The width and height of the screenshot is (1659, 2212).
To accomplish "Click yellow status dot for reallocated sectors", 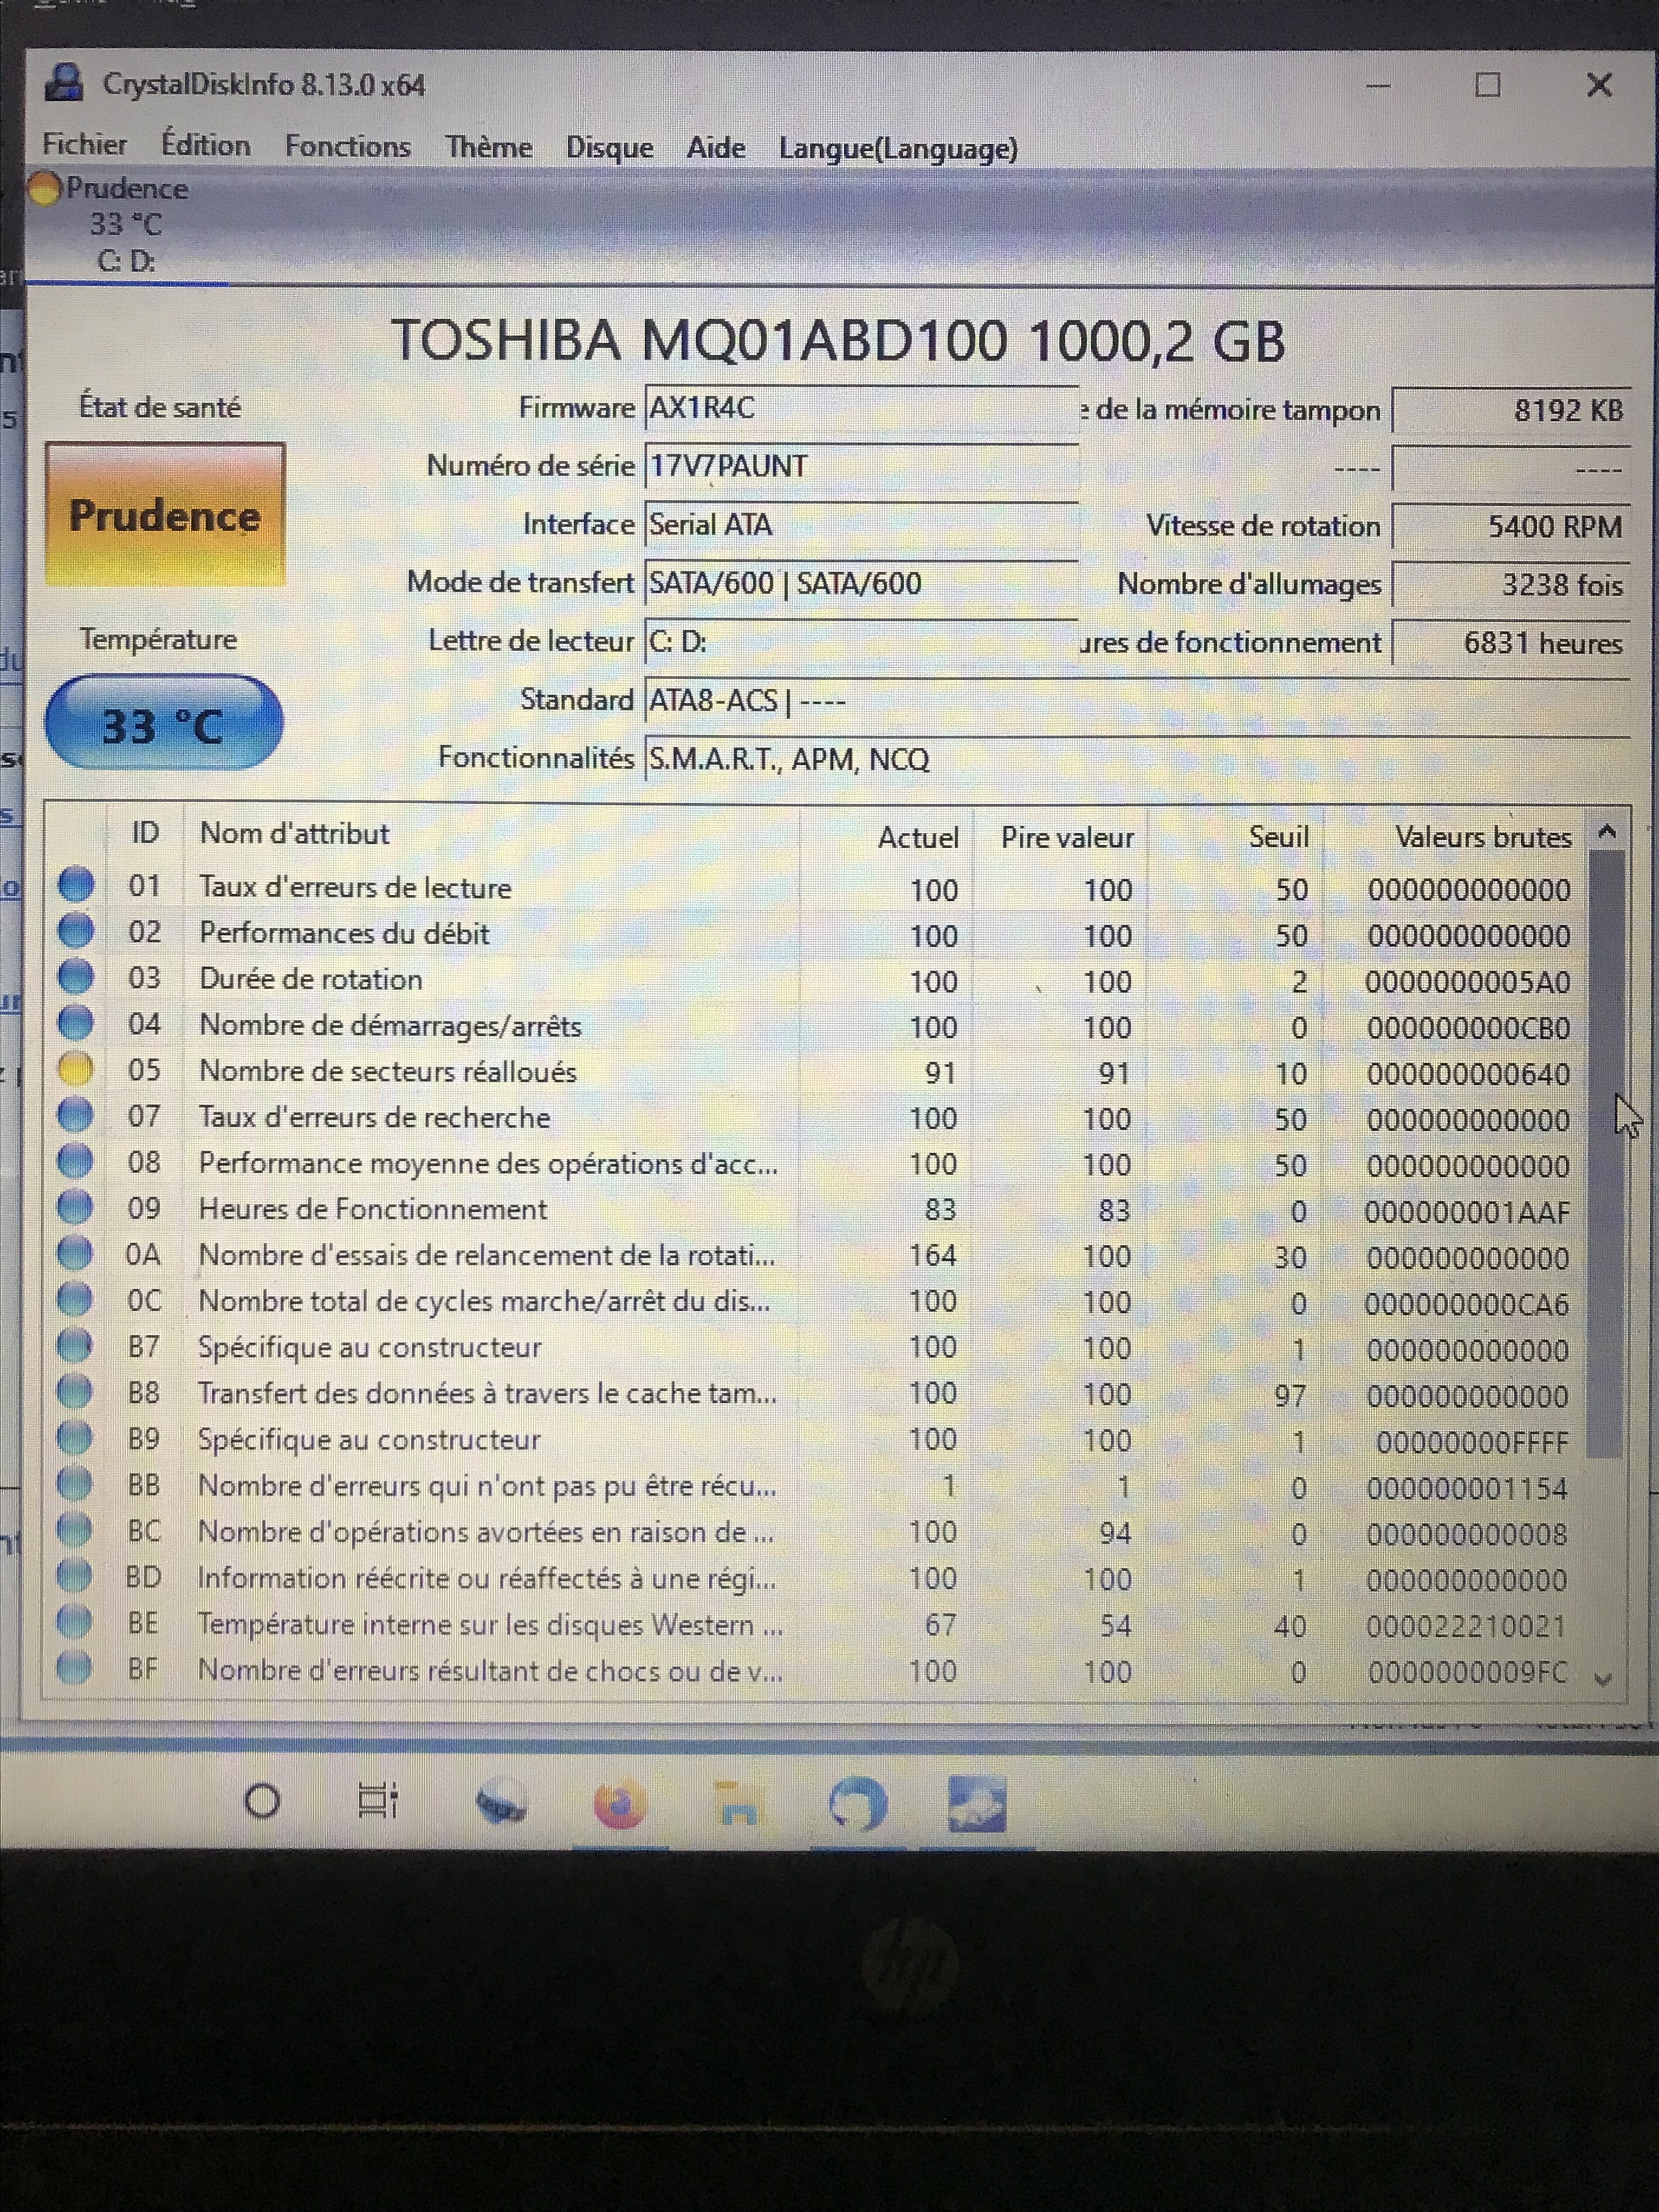I will [x=75, y=1069].
